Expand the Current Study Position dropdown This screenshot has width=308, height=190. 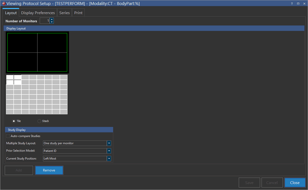click(109, 159)
